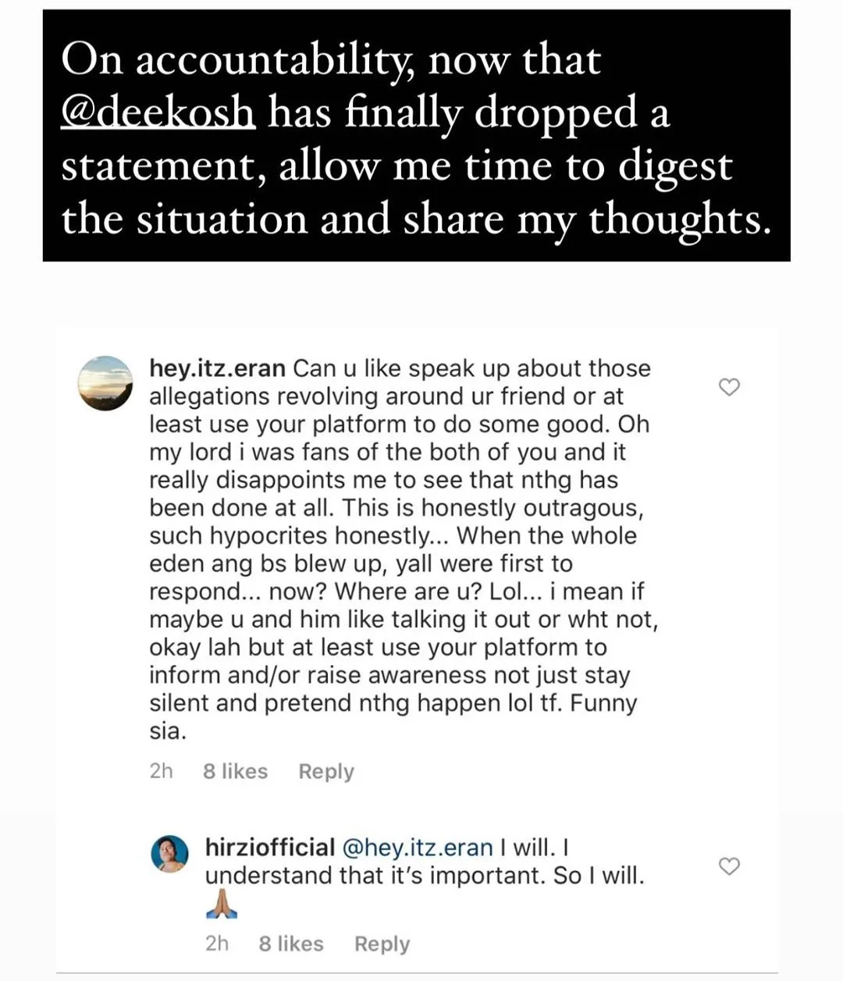Like the hey.itz.eran comment with the heart
The width and height of the screenshot is (843, 981).
729,387
